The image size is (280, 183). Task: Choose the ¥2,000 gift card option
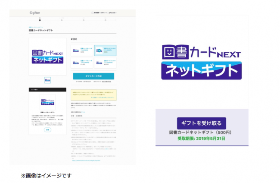coord(106,63)
